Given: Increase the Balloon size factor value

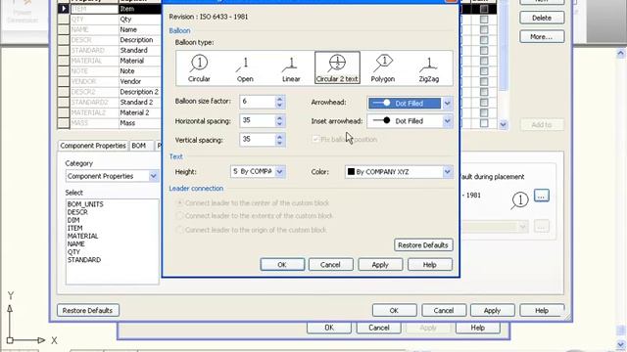Looking at the screenshot, I should (280, 98).
